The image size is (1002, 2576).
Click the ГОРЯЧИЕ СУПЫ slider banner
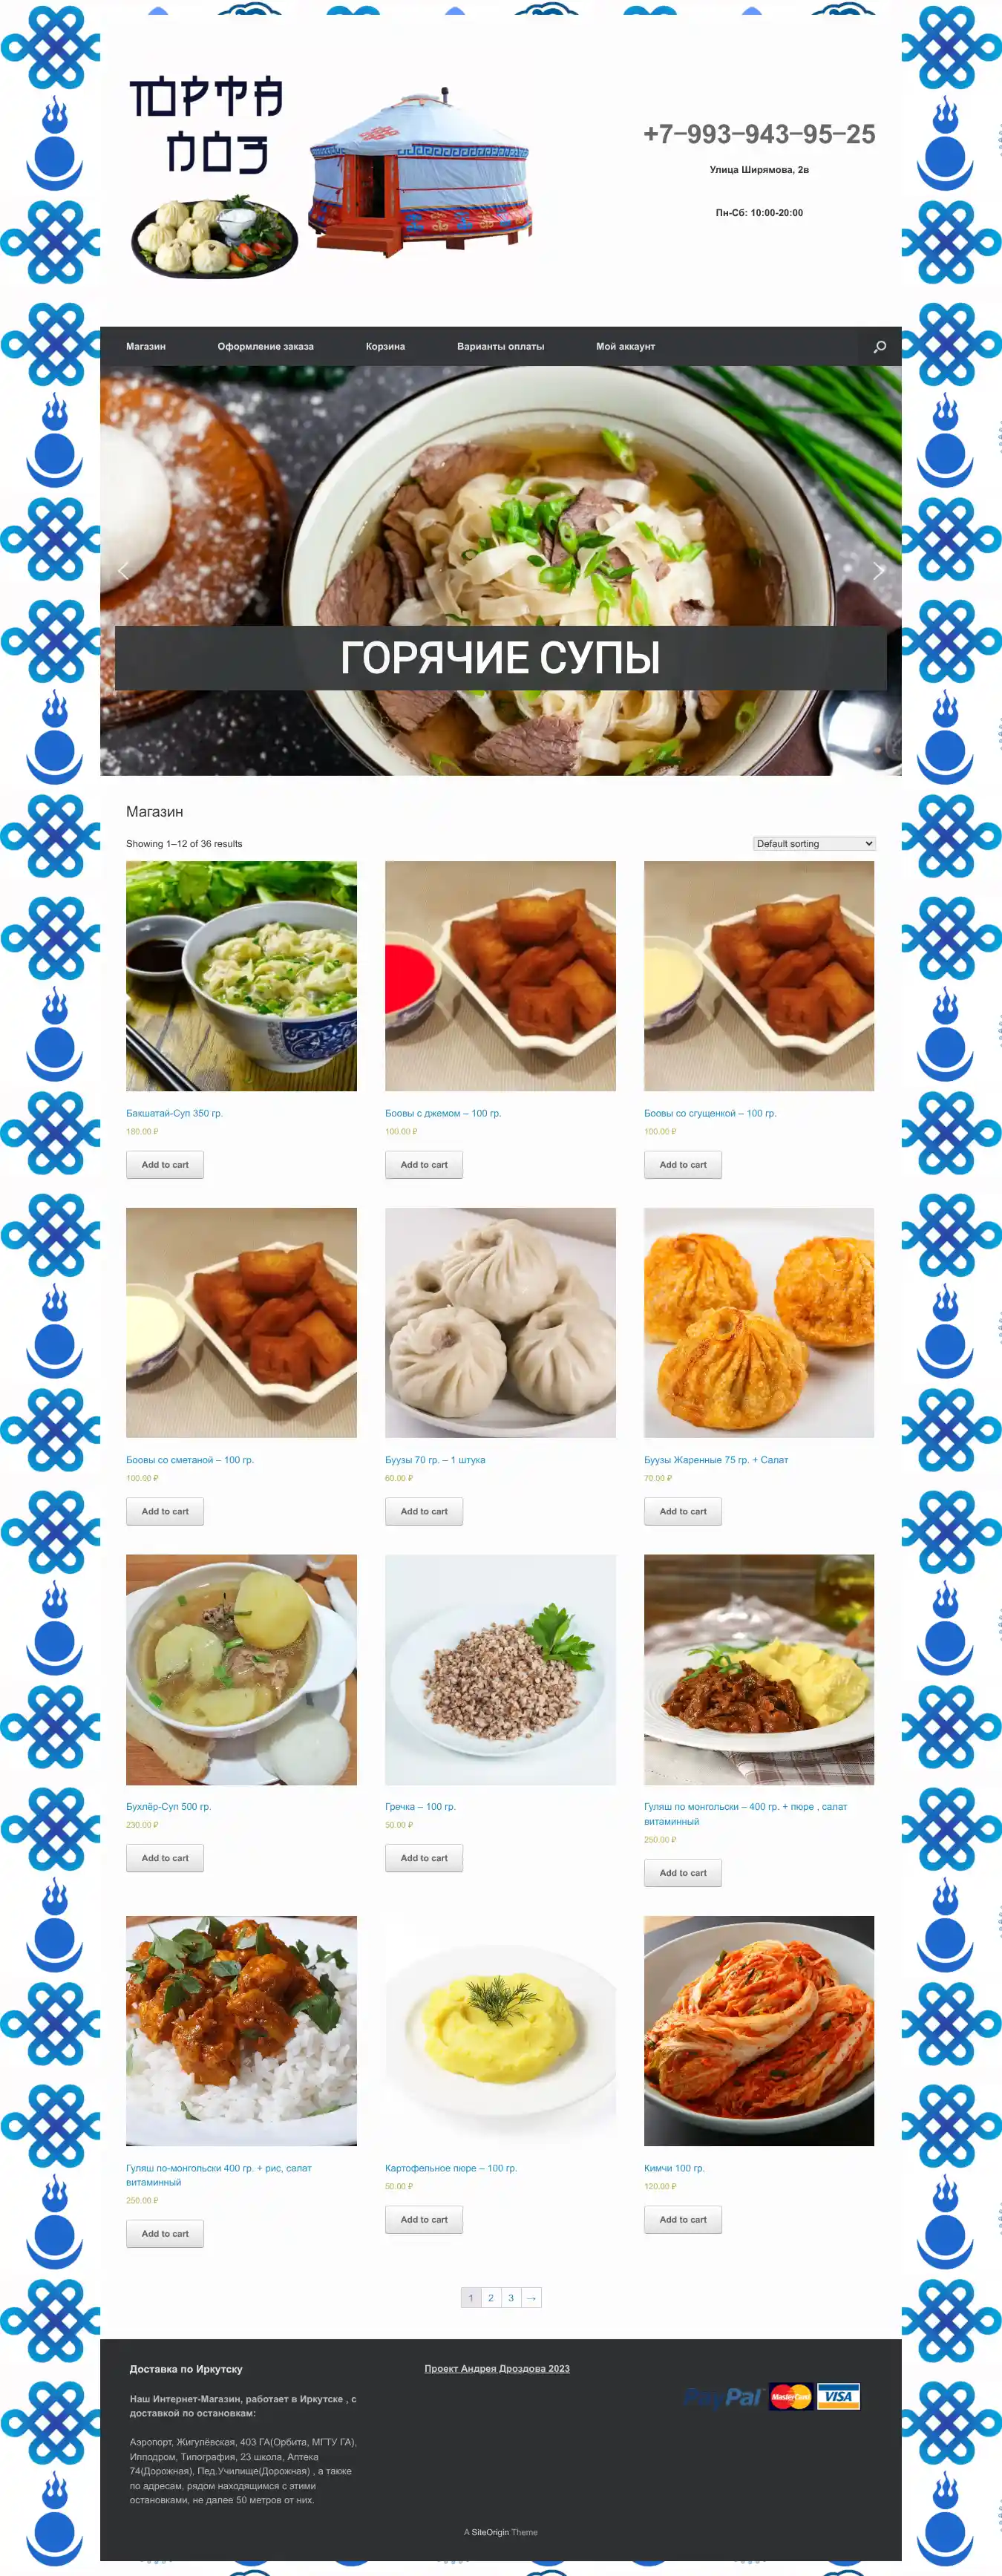500,658
